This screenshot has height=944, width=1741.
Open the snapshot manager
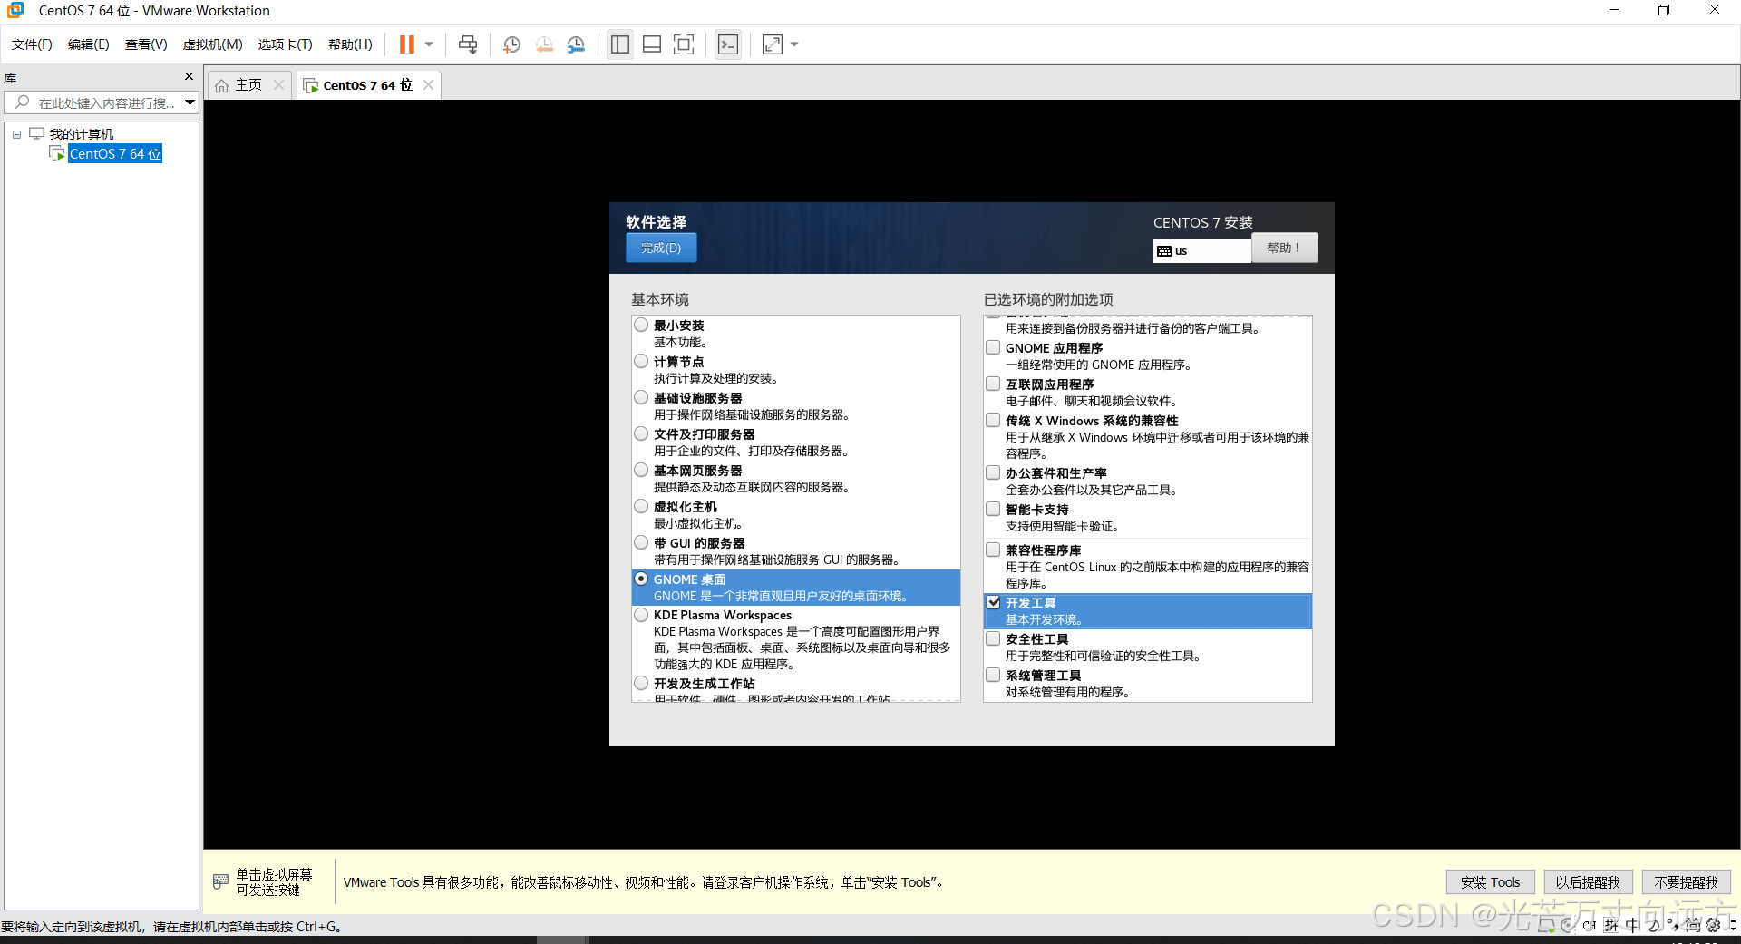tap(576, 44)
